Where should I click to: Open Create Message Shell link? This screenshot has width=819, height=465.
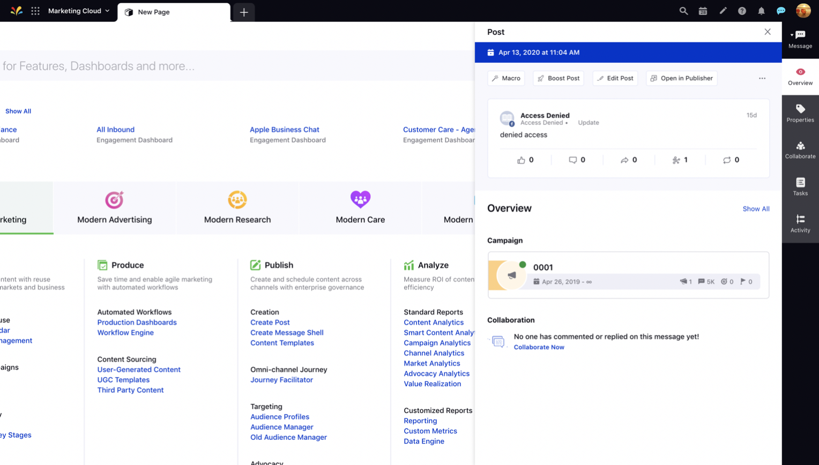287,333
